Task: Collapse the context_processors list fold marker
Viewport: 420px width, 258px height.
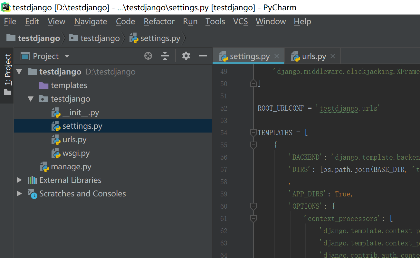Action: point(253,219)
